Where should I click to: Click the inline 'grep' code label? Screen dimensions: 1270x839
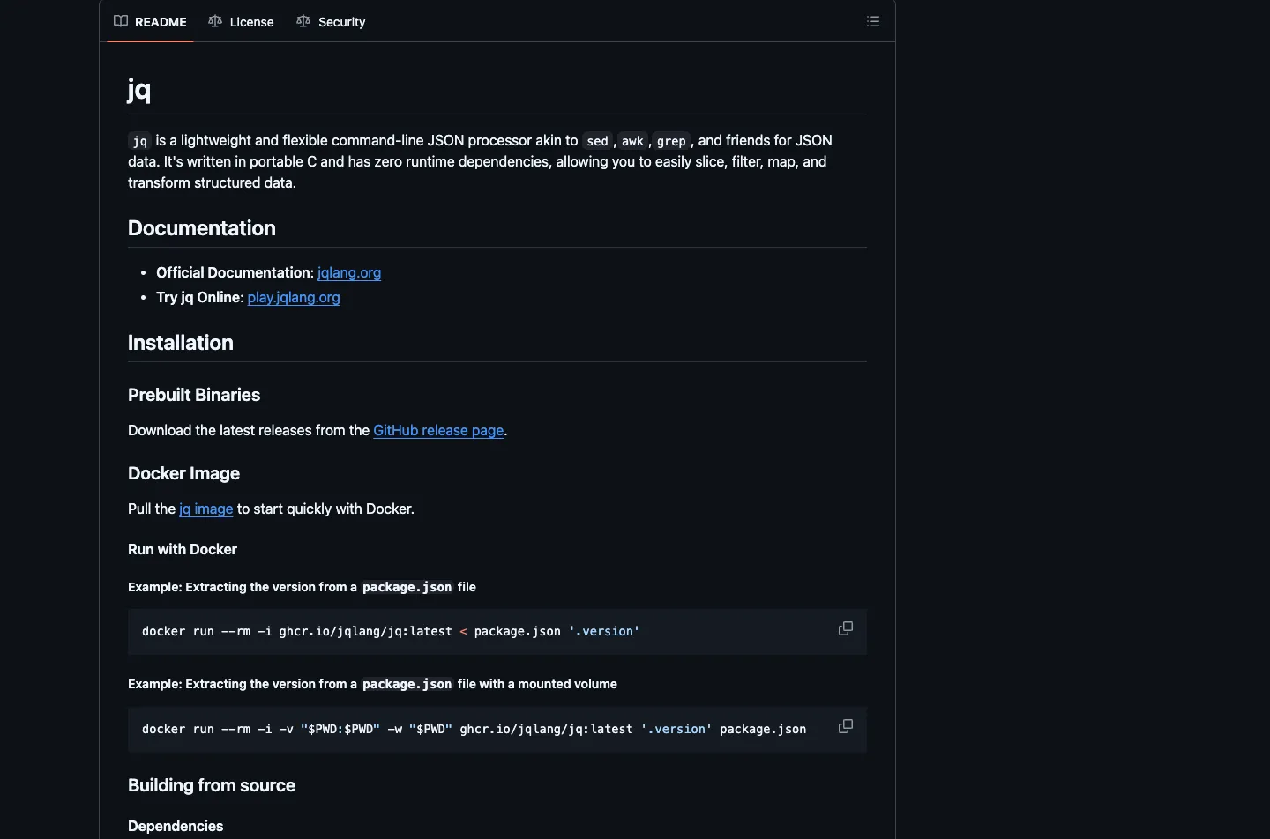click(x=671, y=141)
